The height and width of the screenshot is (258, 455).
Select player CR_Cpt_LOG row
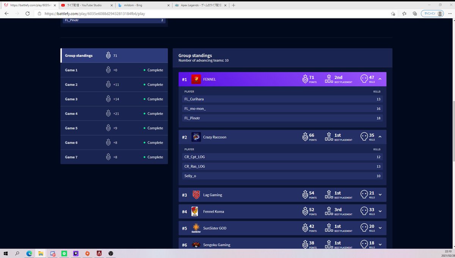click(x=282, y=157)
